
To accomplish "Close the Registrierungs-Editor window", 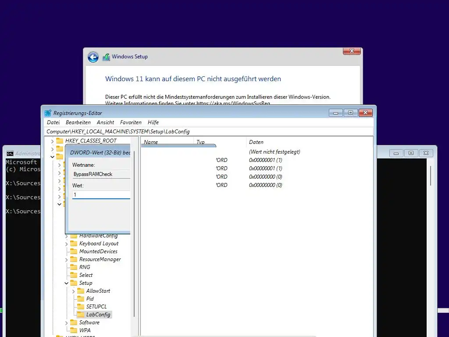I will [365, 113].
